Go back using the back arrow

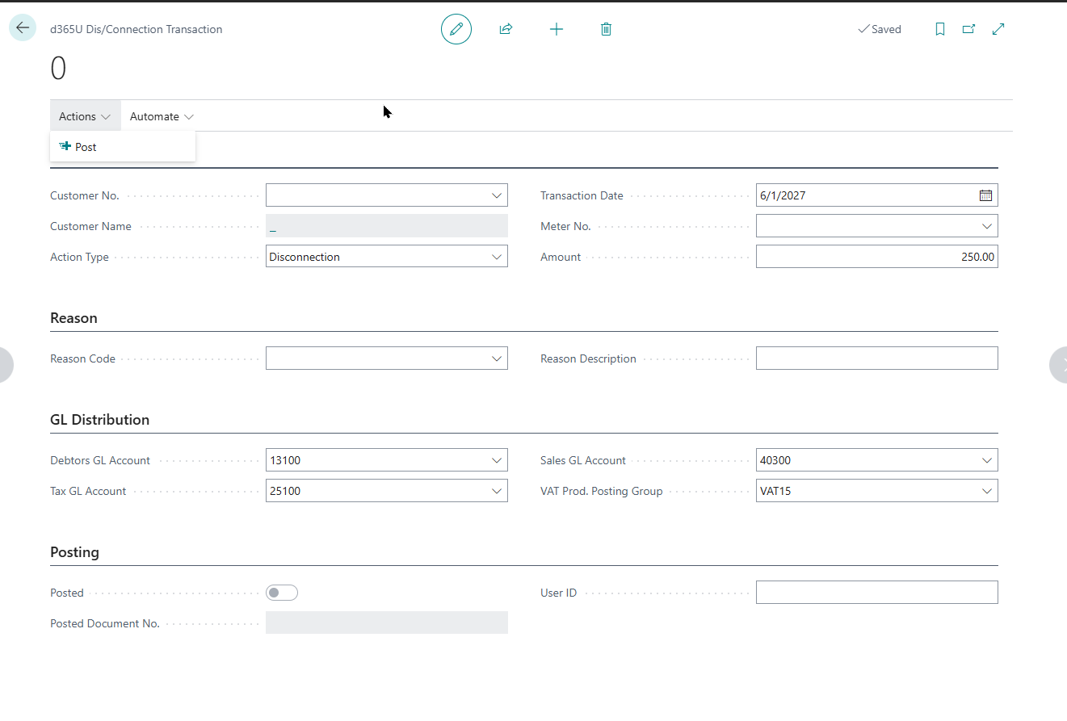pyautogui.click(x=23, y=28)
